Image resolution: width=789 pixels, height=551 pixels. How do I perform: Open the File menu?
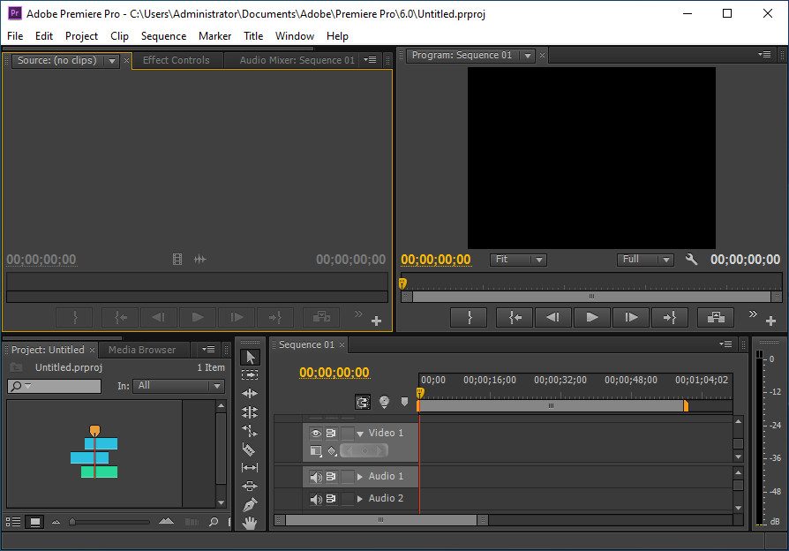[x=15, y=36]
